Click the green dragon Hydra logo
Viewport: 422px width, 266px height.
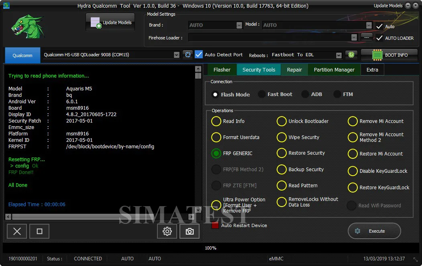(x=28, y=27)
